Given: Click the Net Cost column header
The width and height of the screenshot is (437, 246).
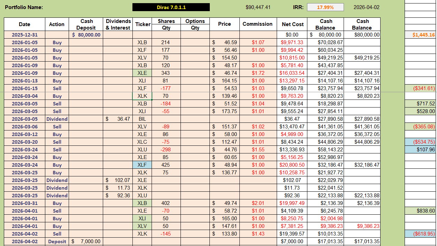Looking at the screenshot, I should click(293, 24).
